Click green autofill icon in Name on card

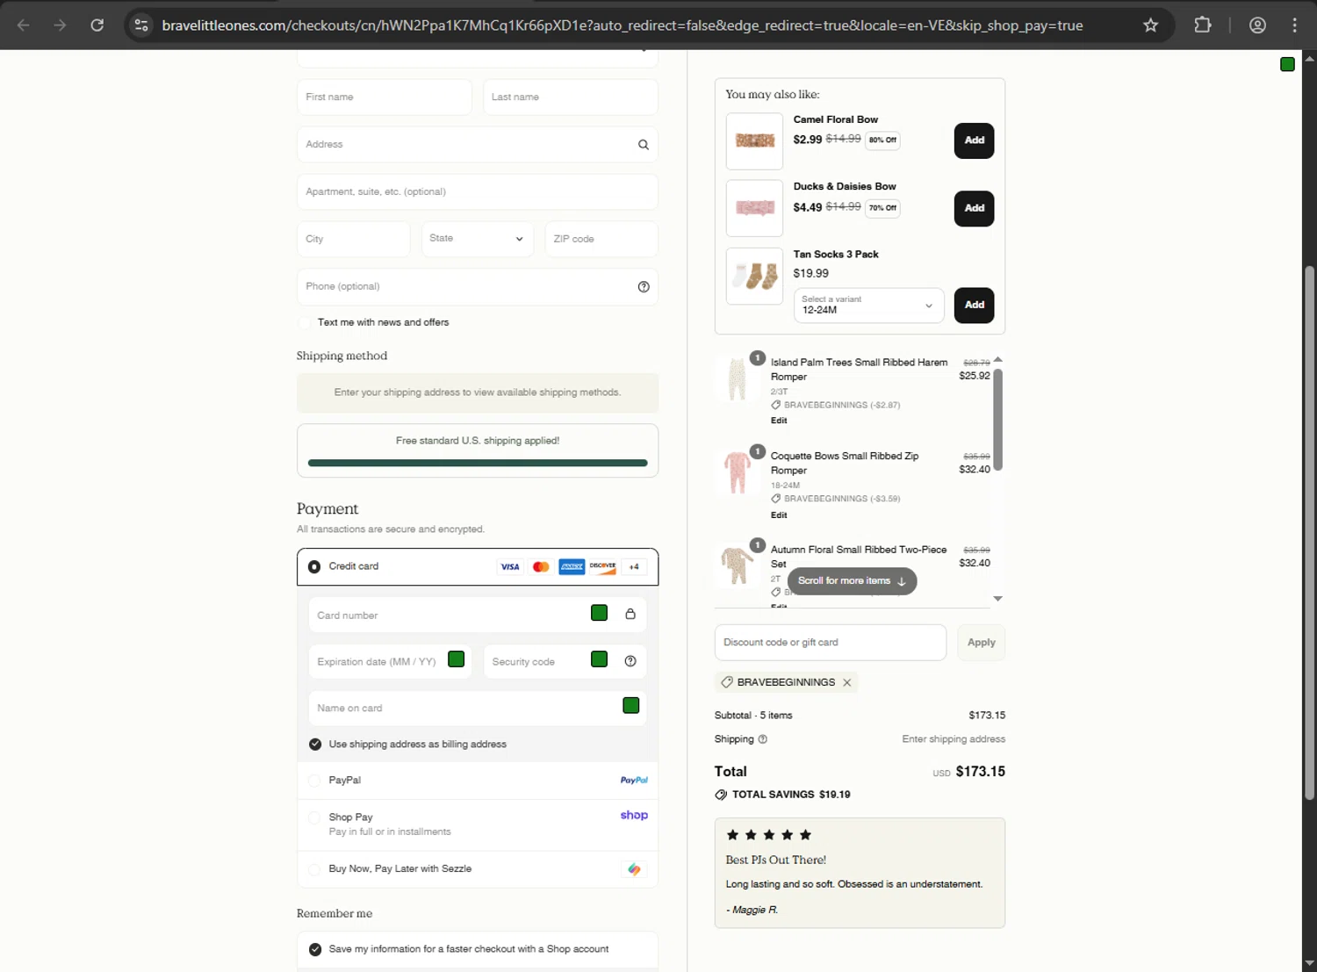pos(631,706)
